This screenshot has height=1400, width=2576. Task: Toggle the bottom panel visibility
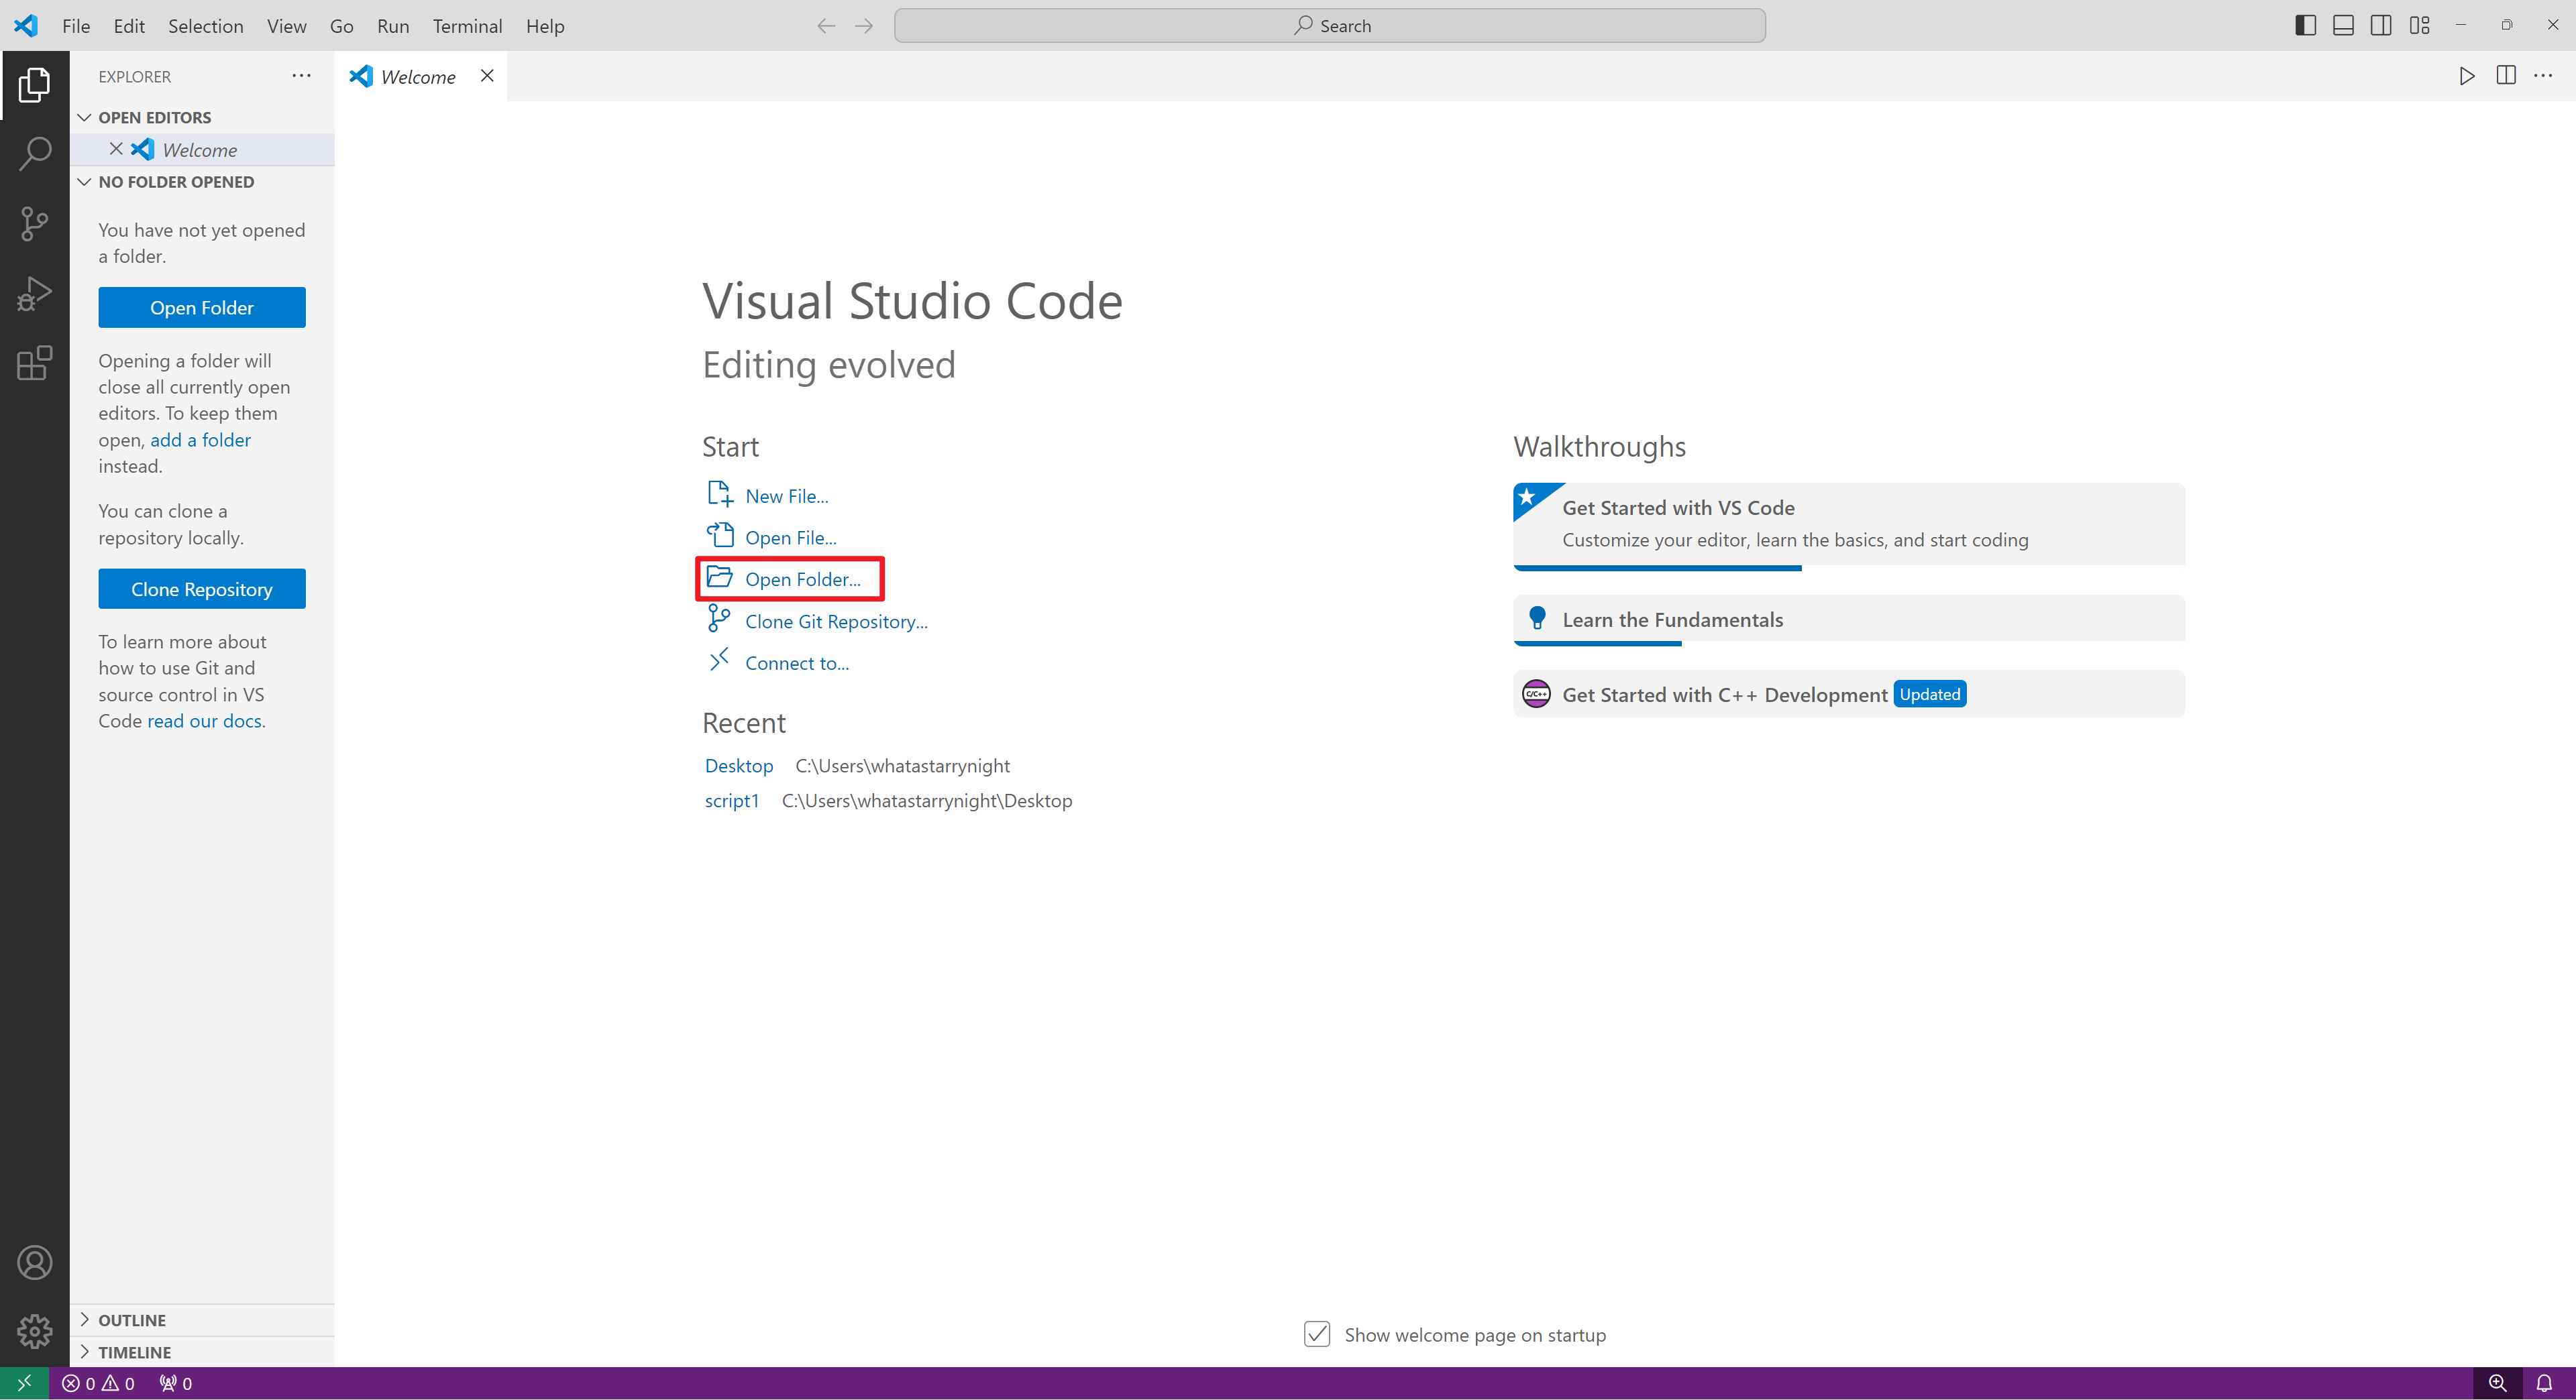(2343, 26)
